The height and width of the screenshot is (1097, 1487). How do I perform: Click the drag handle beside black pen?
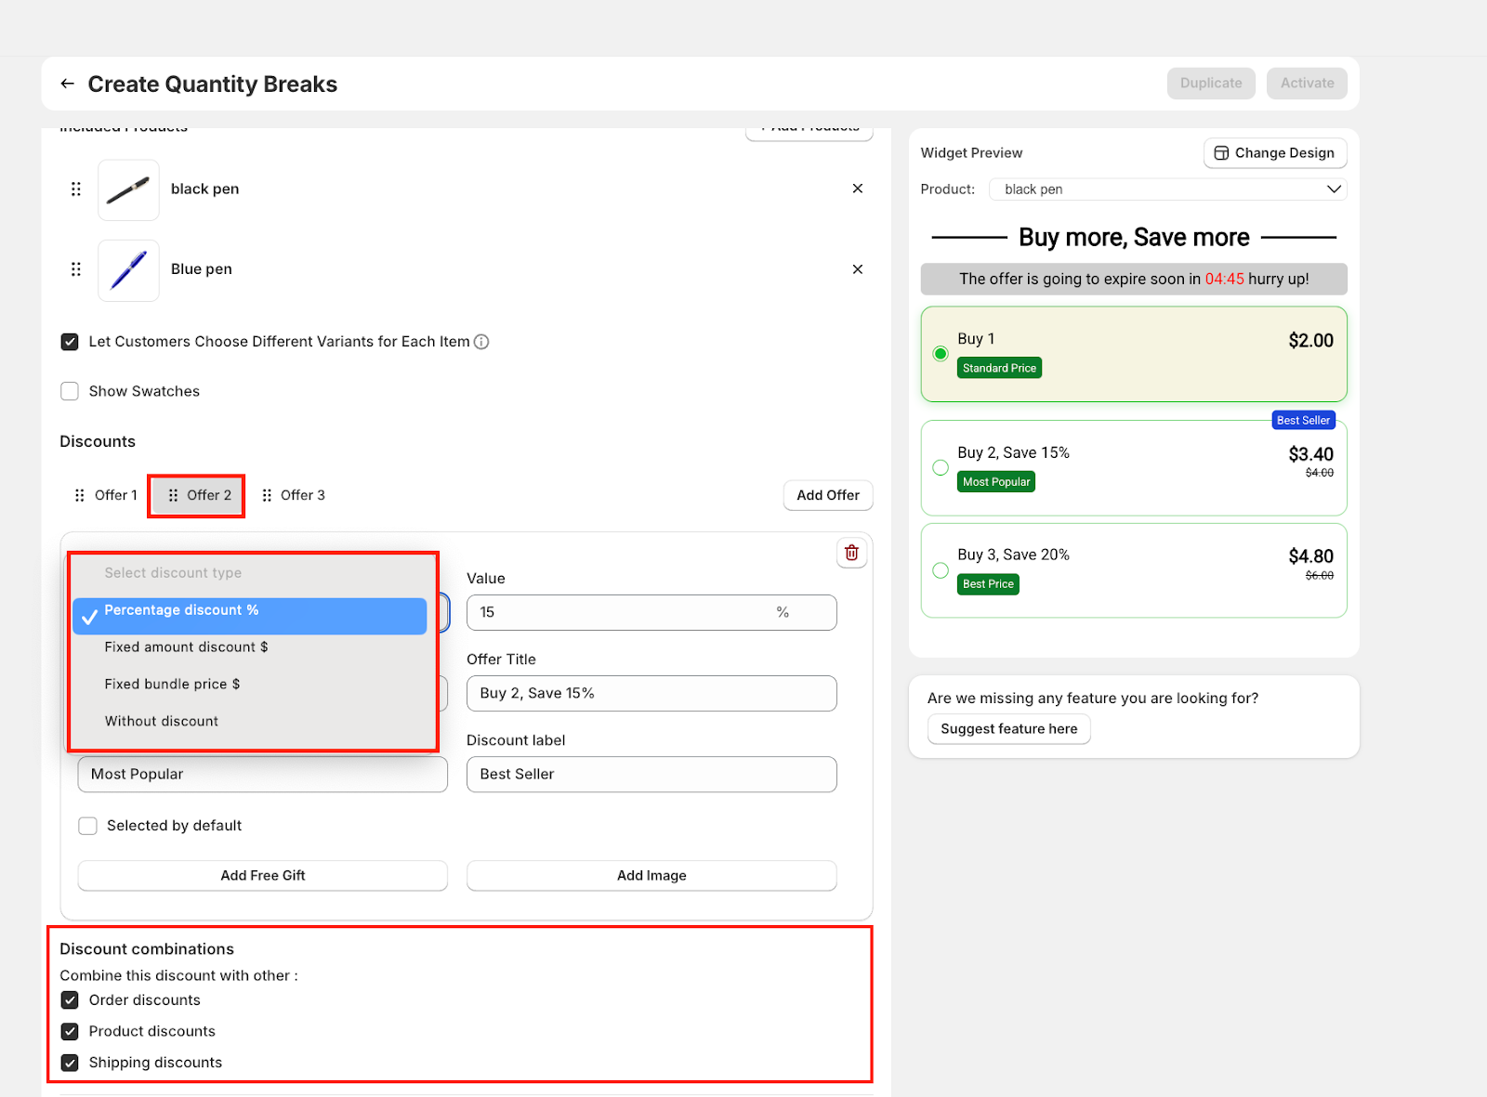point(76,189)
